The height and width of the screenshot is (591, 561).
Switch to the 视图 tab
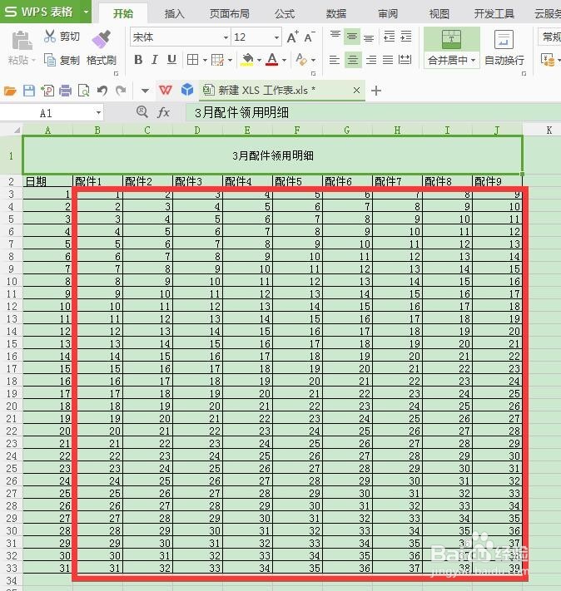tap(439, 14)
